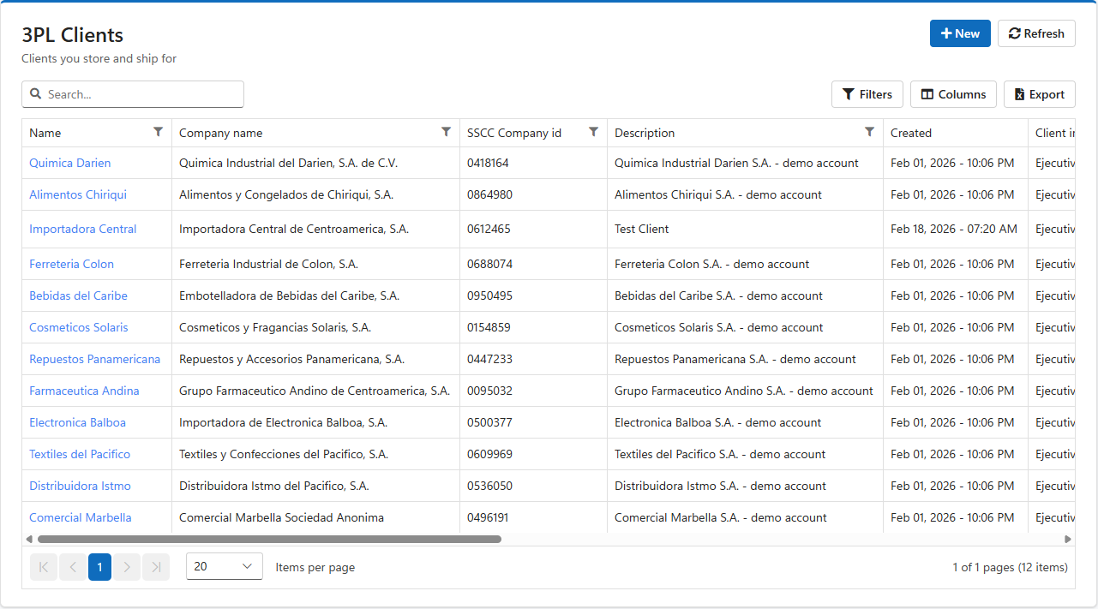1098x609 pixels.
Task: Click SSCC id cell 0536050
Action: [533, 486]
